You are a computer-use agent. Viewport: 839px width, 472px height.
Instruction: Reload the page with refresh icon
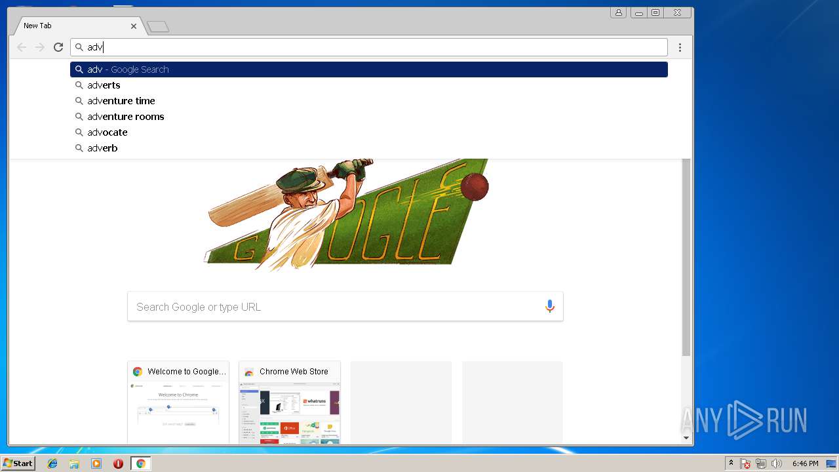[x=58, y=47]
